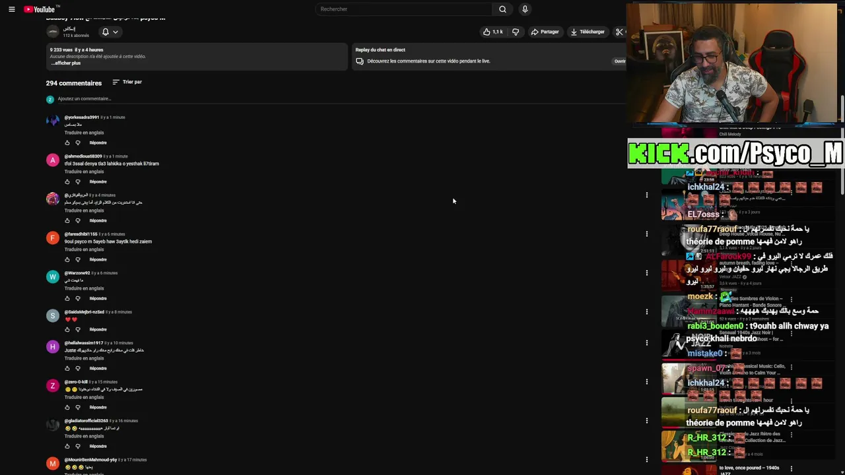Like @hellalwassim1917's comment

[67, 368]
